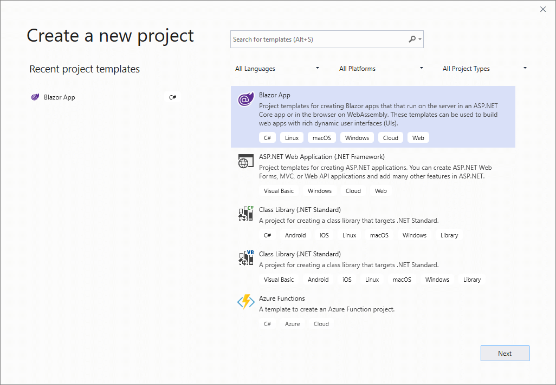Click the C# tag beside recent Blazor App
Viewport: 556px width, 385px height.
172,97
